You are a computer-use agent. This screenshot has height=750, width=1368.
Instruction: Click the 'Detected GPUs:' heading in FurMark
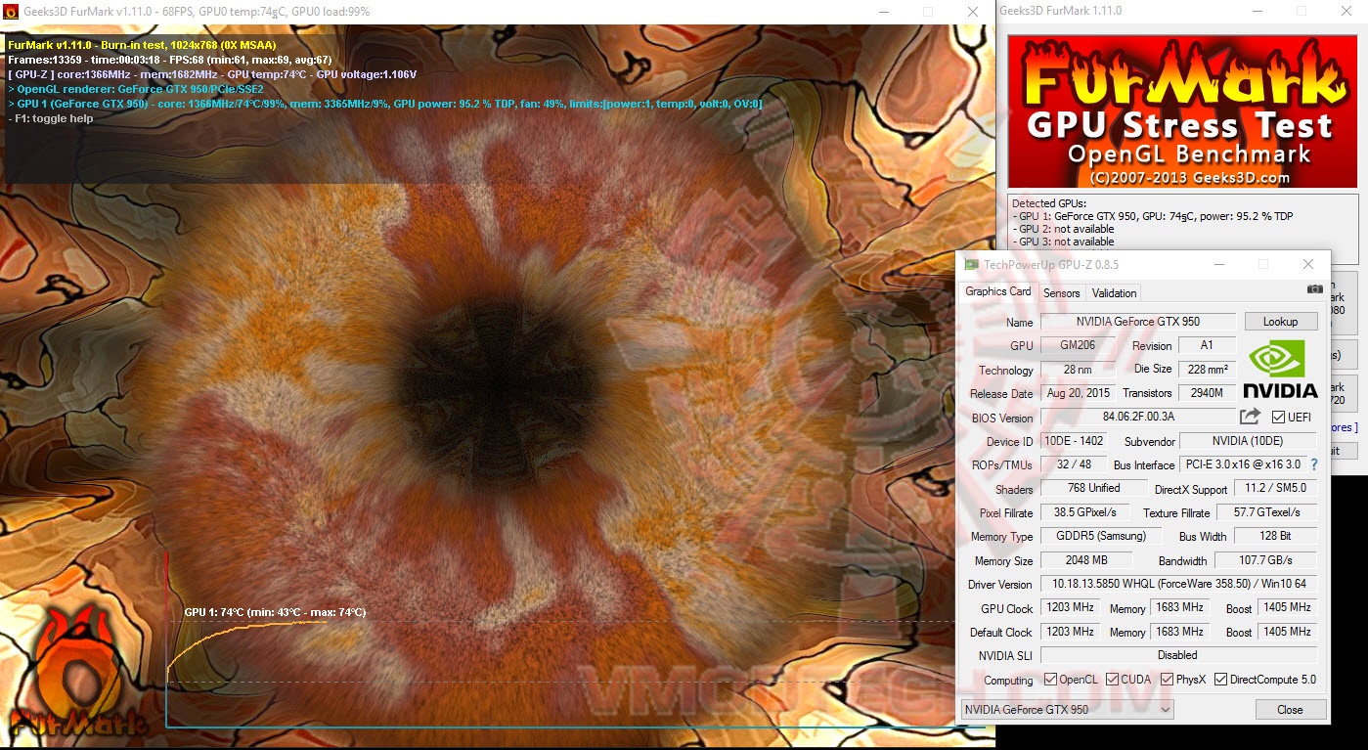(1049, 203)
